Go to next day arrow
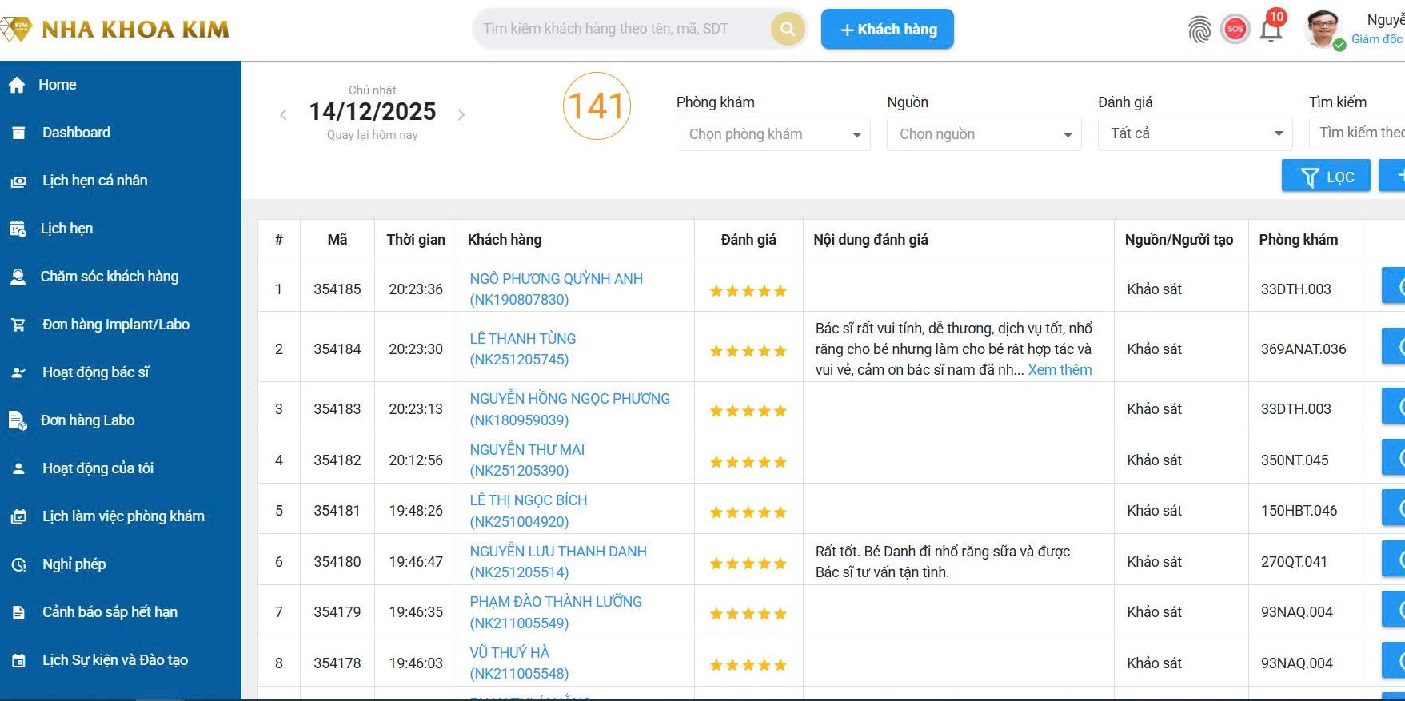The height and width of the screenshot is (701, 1405). click(x=461, y=114)
